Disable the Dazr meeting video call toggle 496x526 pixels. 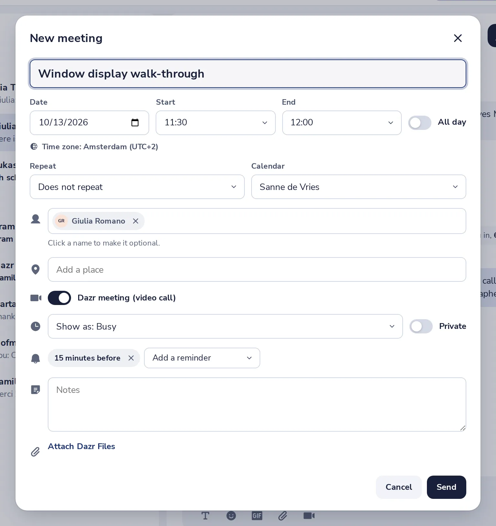tap(59, 298)
